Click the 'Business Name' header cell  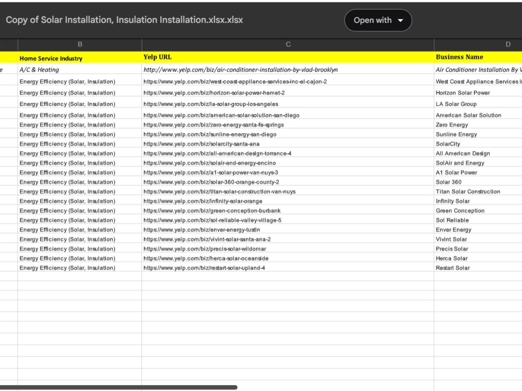click(x=478, y=57)
